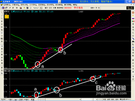Click the 窗口 toolbar button

point(46,8)
